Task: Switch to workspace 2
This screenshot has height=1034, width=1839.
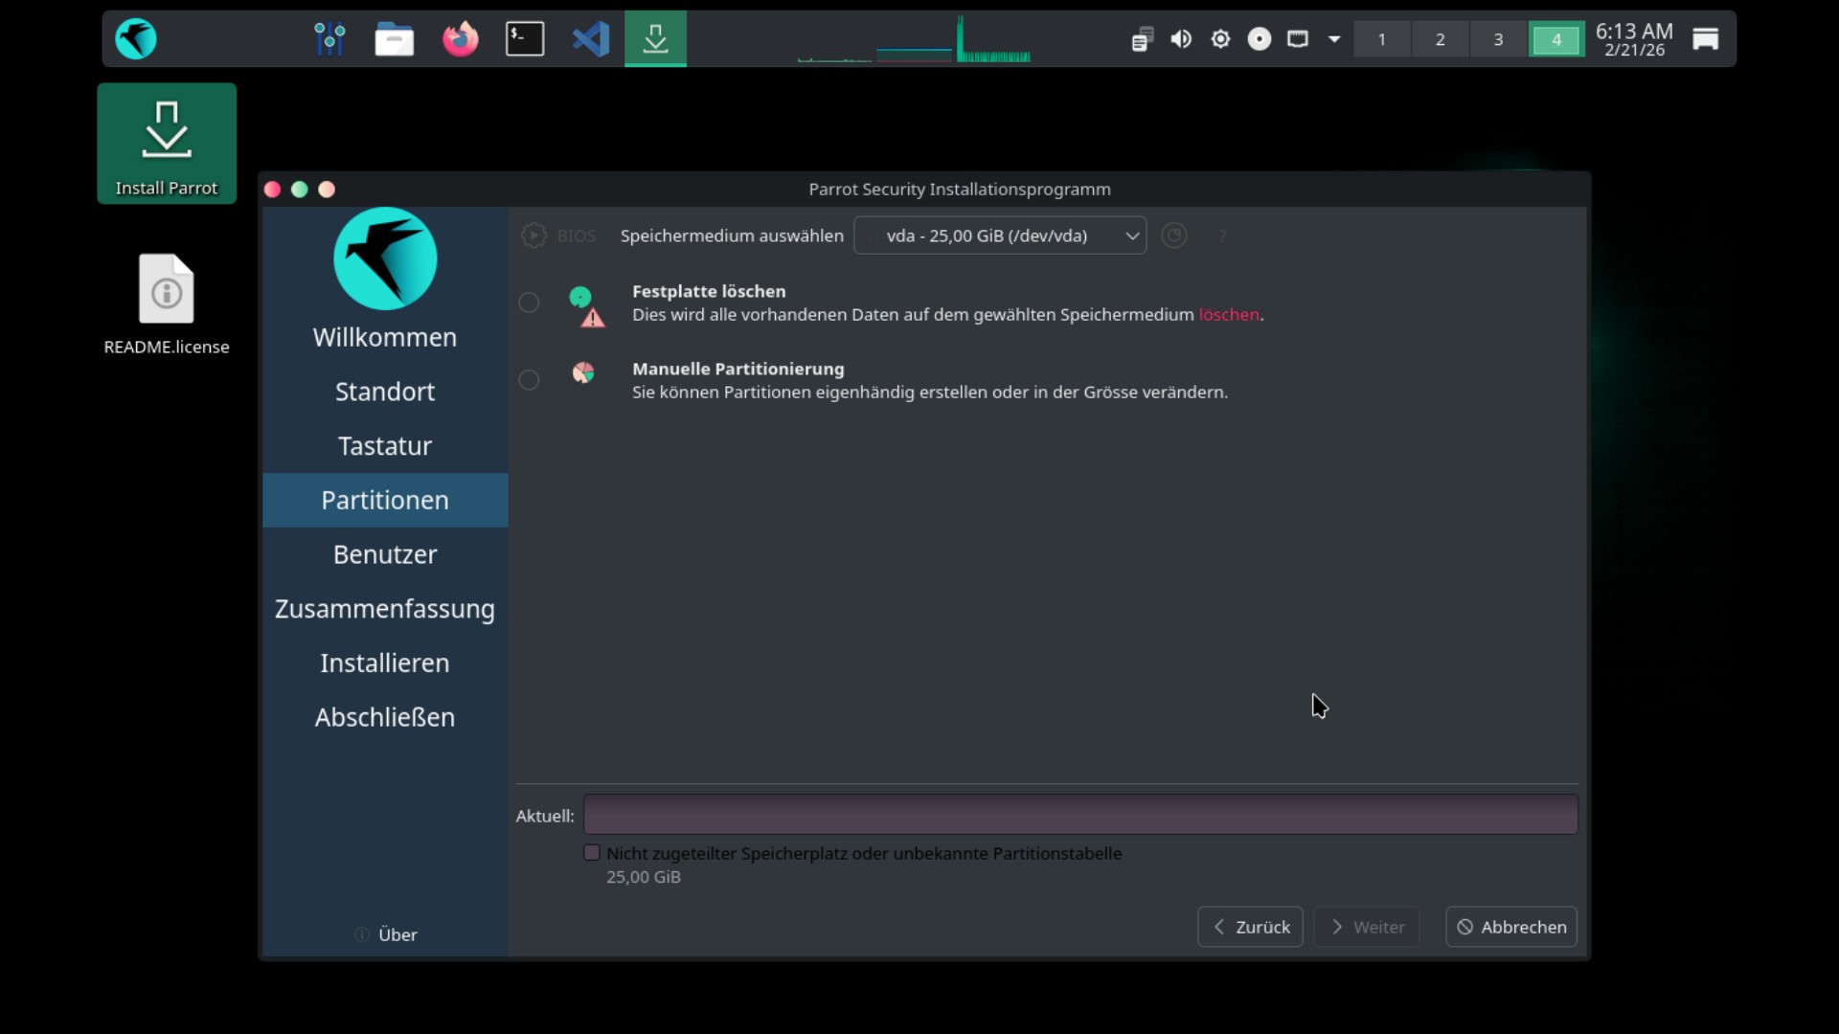Action: (x=1440, y=39)
